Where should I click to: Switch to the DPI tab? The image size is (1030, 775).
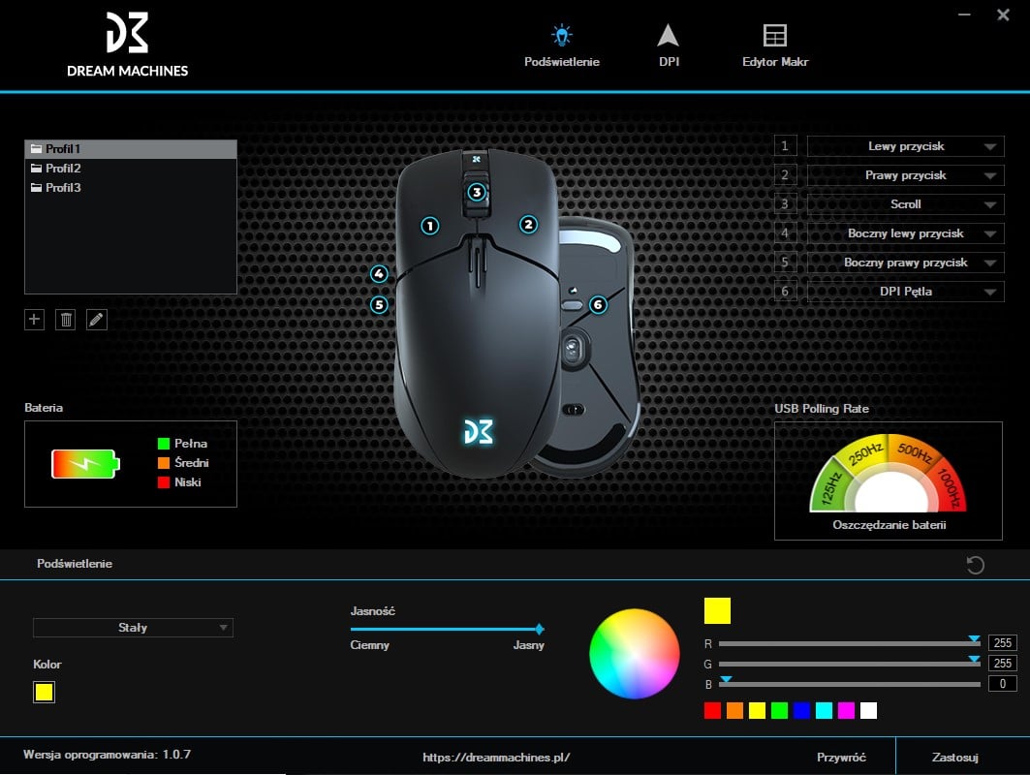click(668, 46)
